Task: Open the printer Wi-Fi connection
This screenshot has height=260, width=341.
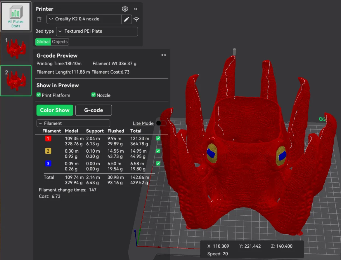Action: point(136,19)
